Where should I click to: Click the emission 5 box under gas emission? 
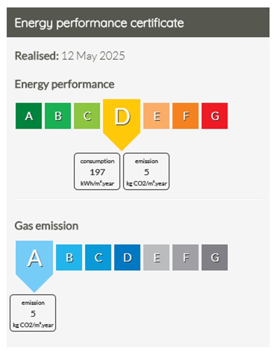click(x=33, y=313)
